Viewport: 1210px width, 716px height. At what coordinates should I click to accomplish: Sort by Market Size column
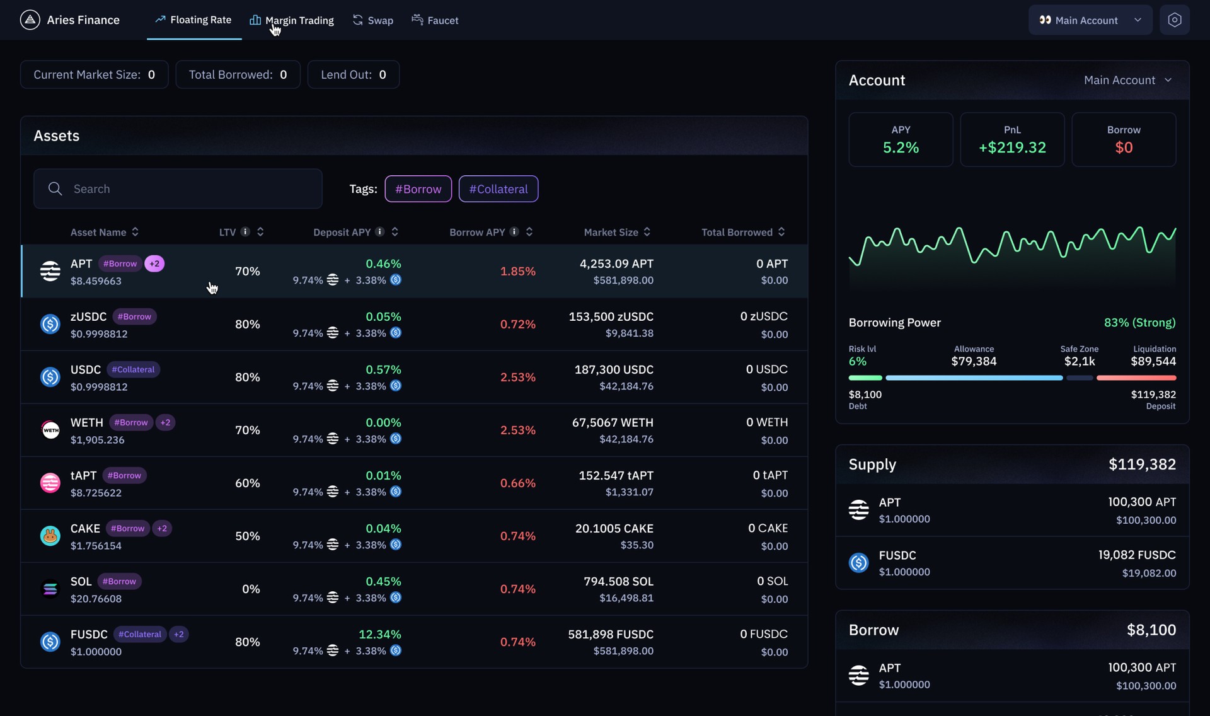[x=617, y=232]
